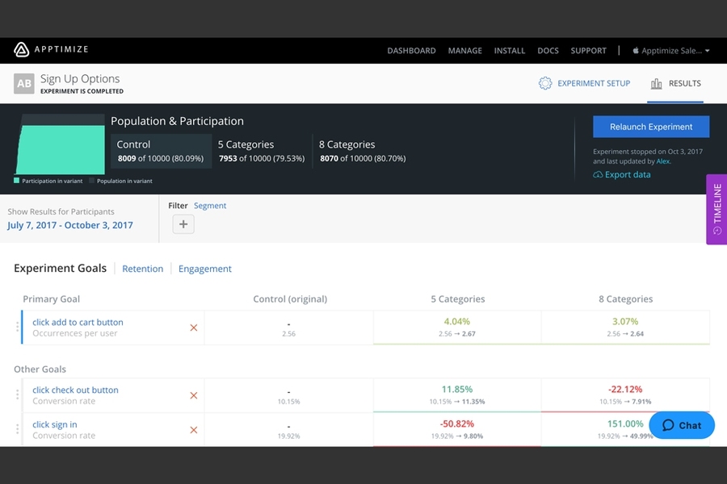Click the Export data cloud icon

point(598,174)
